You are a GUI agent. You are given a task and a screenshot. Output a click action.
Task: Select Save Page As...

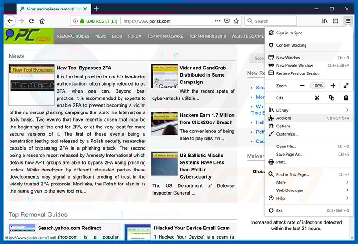pyautogui.click(x=309, y=154)
